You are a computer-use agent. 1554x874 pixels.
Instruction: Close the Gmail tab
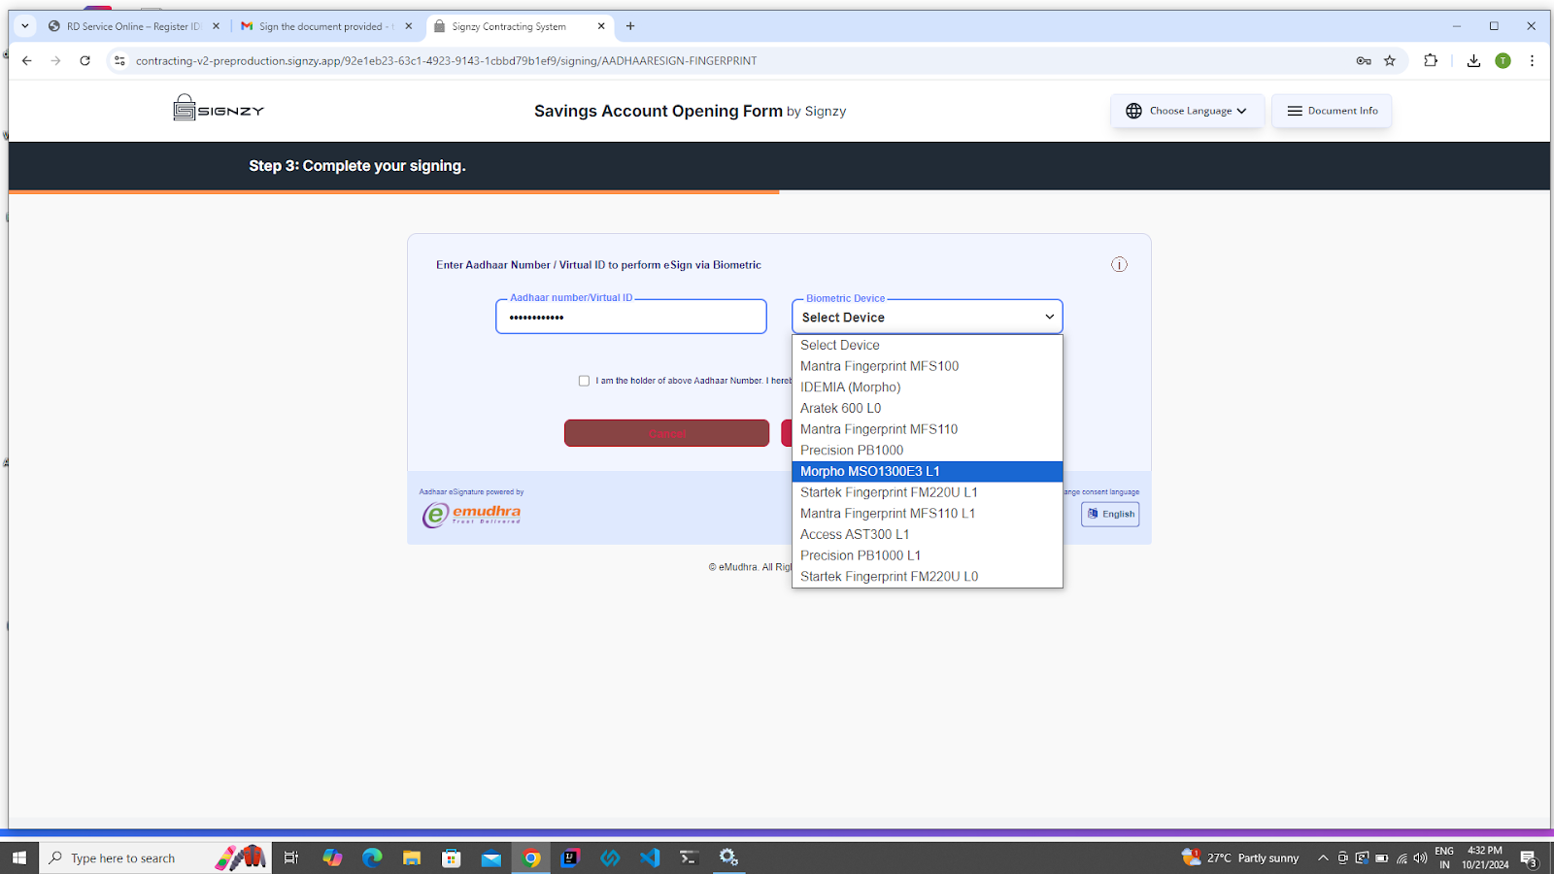click(x=408, y=26)
